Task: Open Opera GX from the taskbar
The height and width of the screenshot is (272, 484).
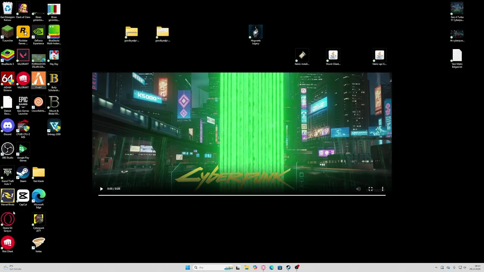Action: [264, 267]
